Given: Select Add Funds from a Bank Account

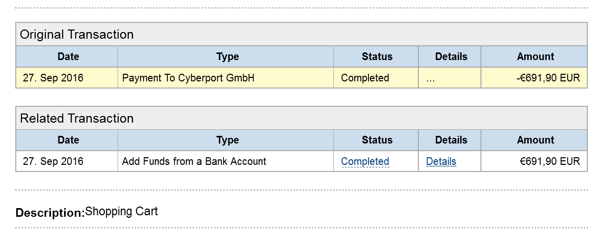Looking at the screenshot, I should point(194,161).
